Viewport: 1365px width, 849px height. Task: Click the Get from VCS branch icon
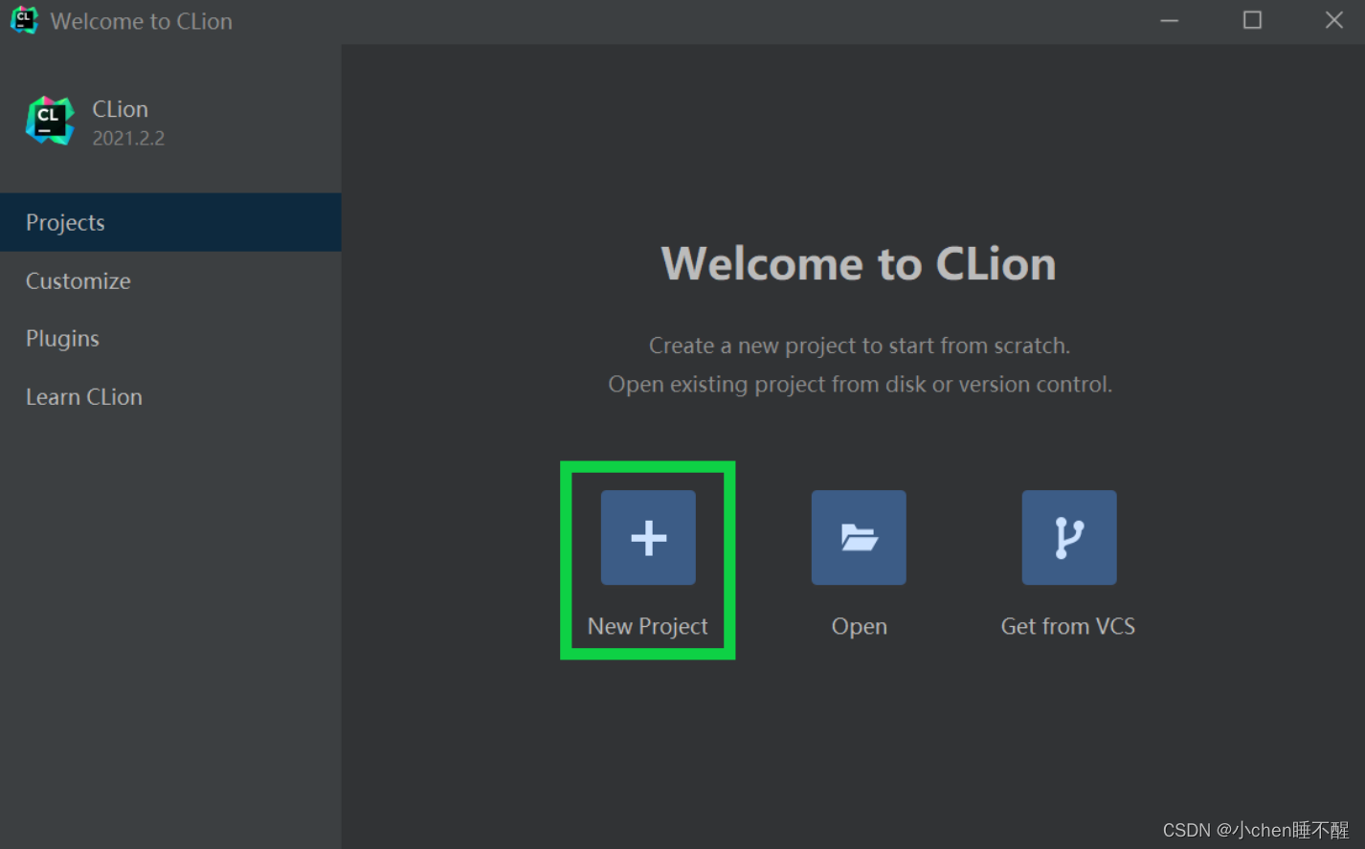pos(1069,537)
